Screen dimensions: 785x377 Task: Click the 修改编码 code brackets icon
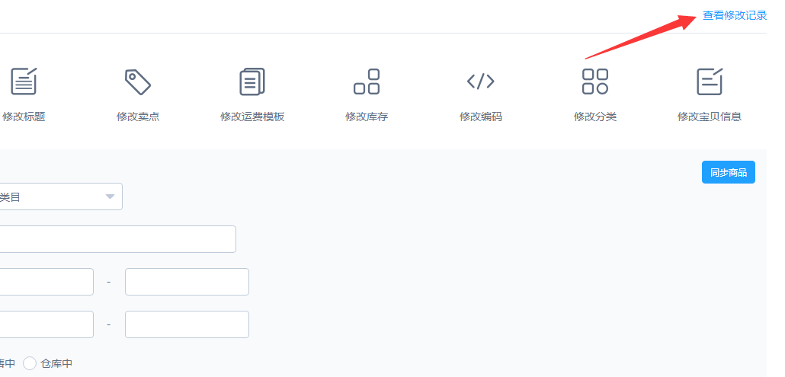tap(481, 81)
